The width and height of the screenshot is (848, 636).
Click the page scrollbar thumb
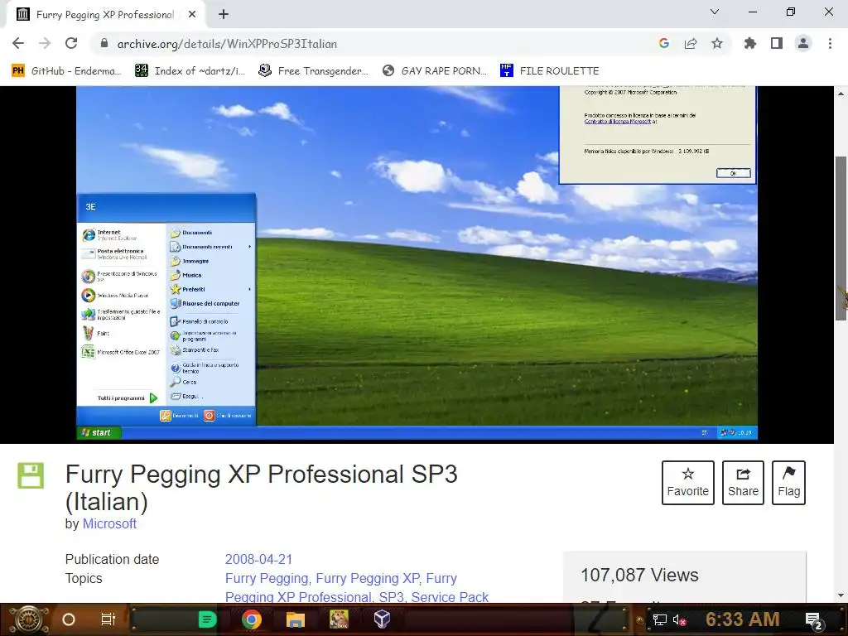pyautogui.click(x=841, y=238)
